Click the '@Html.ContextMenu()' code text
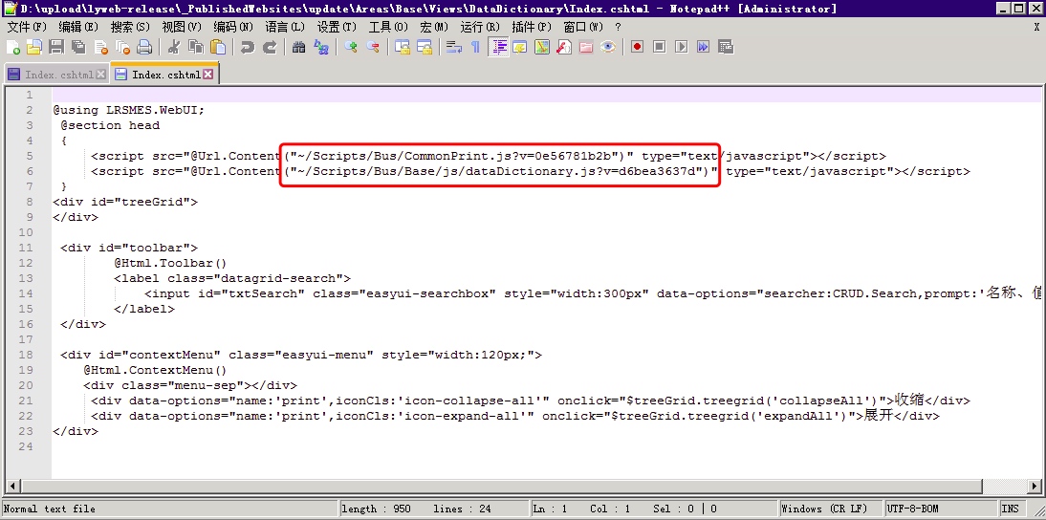Viewport: 1046px width, 520px height. pos(156,370)
